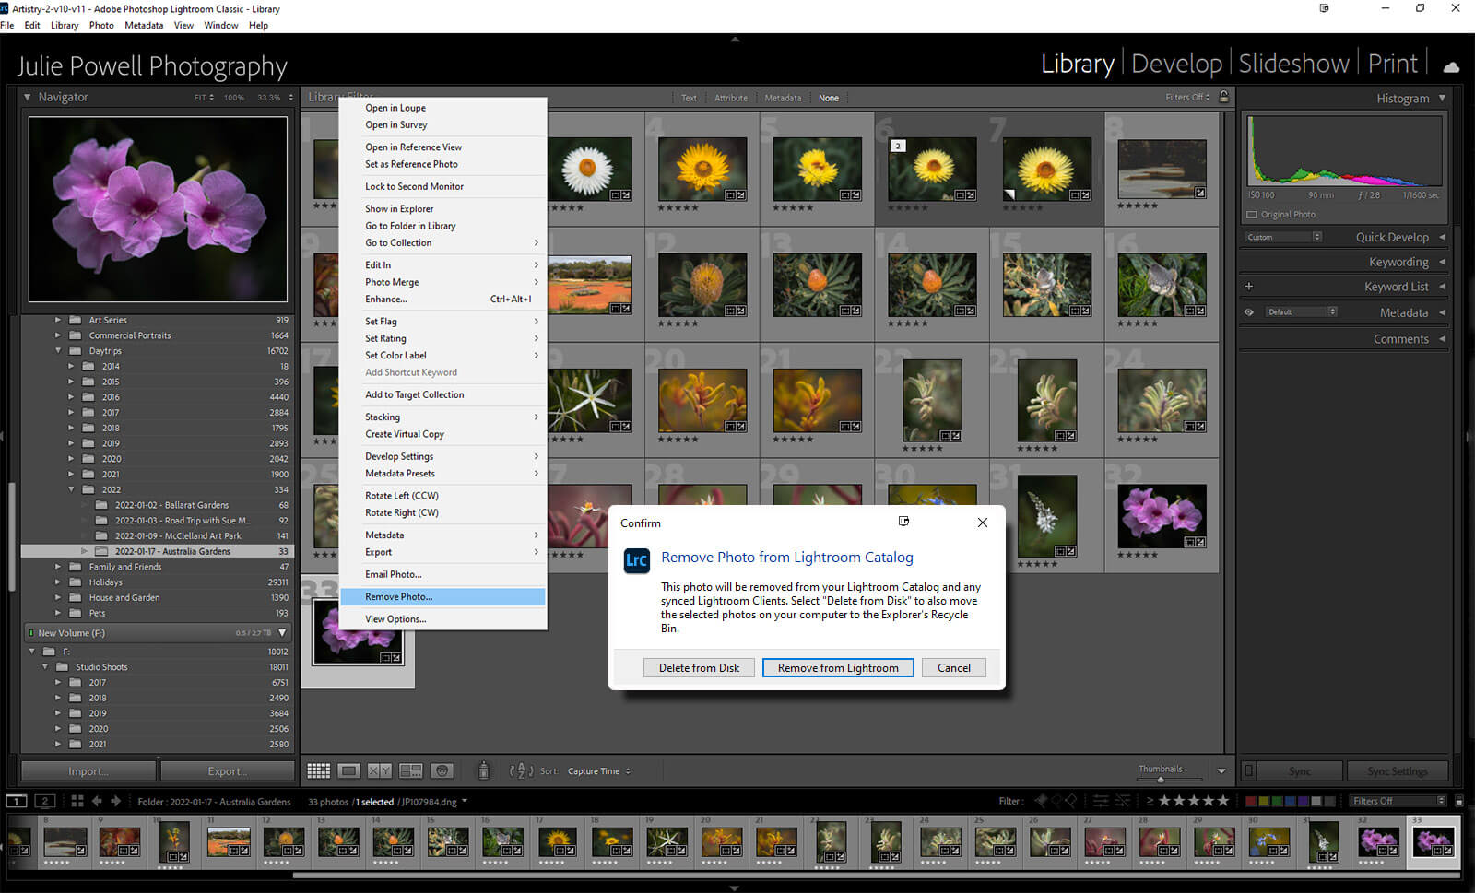Choose Remove Photo... from context menu
The height and width of the screenshot is (893, 1475).
(x=398, y=597)
